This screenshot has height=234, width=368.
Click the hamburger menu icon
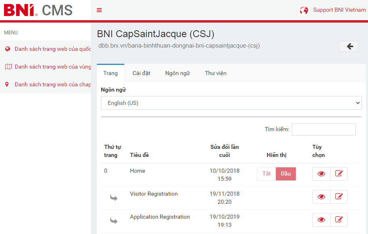coord(99,10)
